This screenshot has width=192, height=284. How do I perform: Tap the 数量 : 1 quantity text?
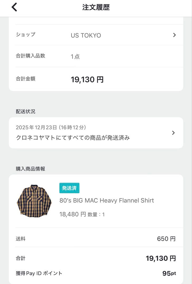click(96, 215)
